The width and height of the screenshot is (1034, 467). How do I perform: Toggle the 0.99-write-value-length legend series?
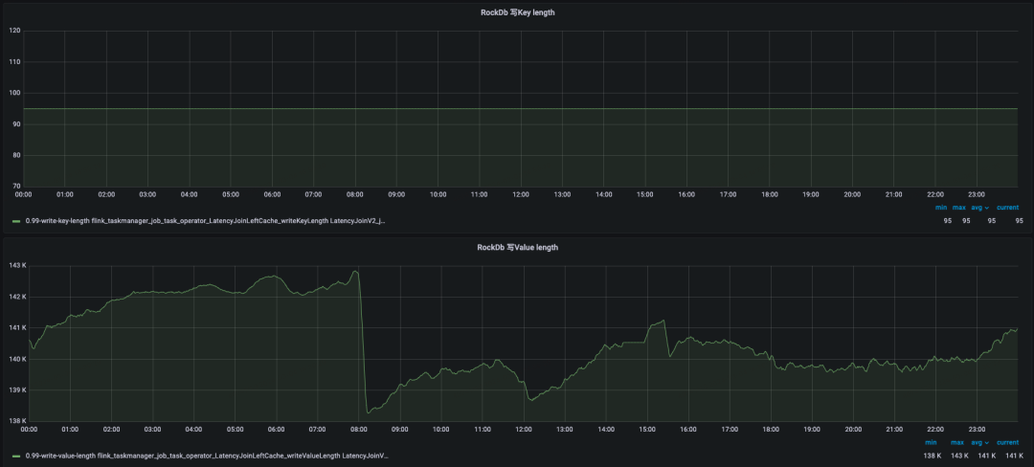coord(207,456)
